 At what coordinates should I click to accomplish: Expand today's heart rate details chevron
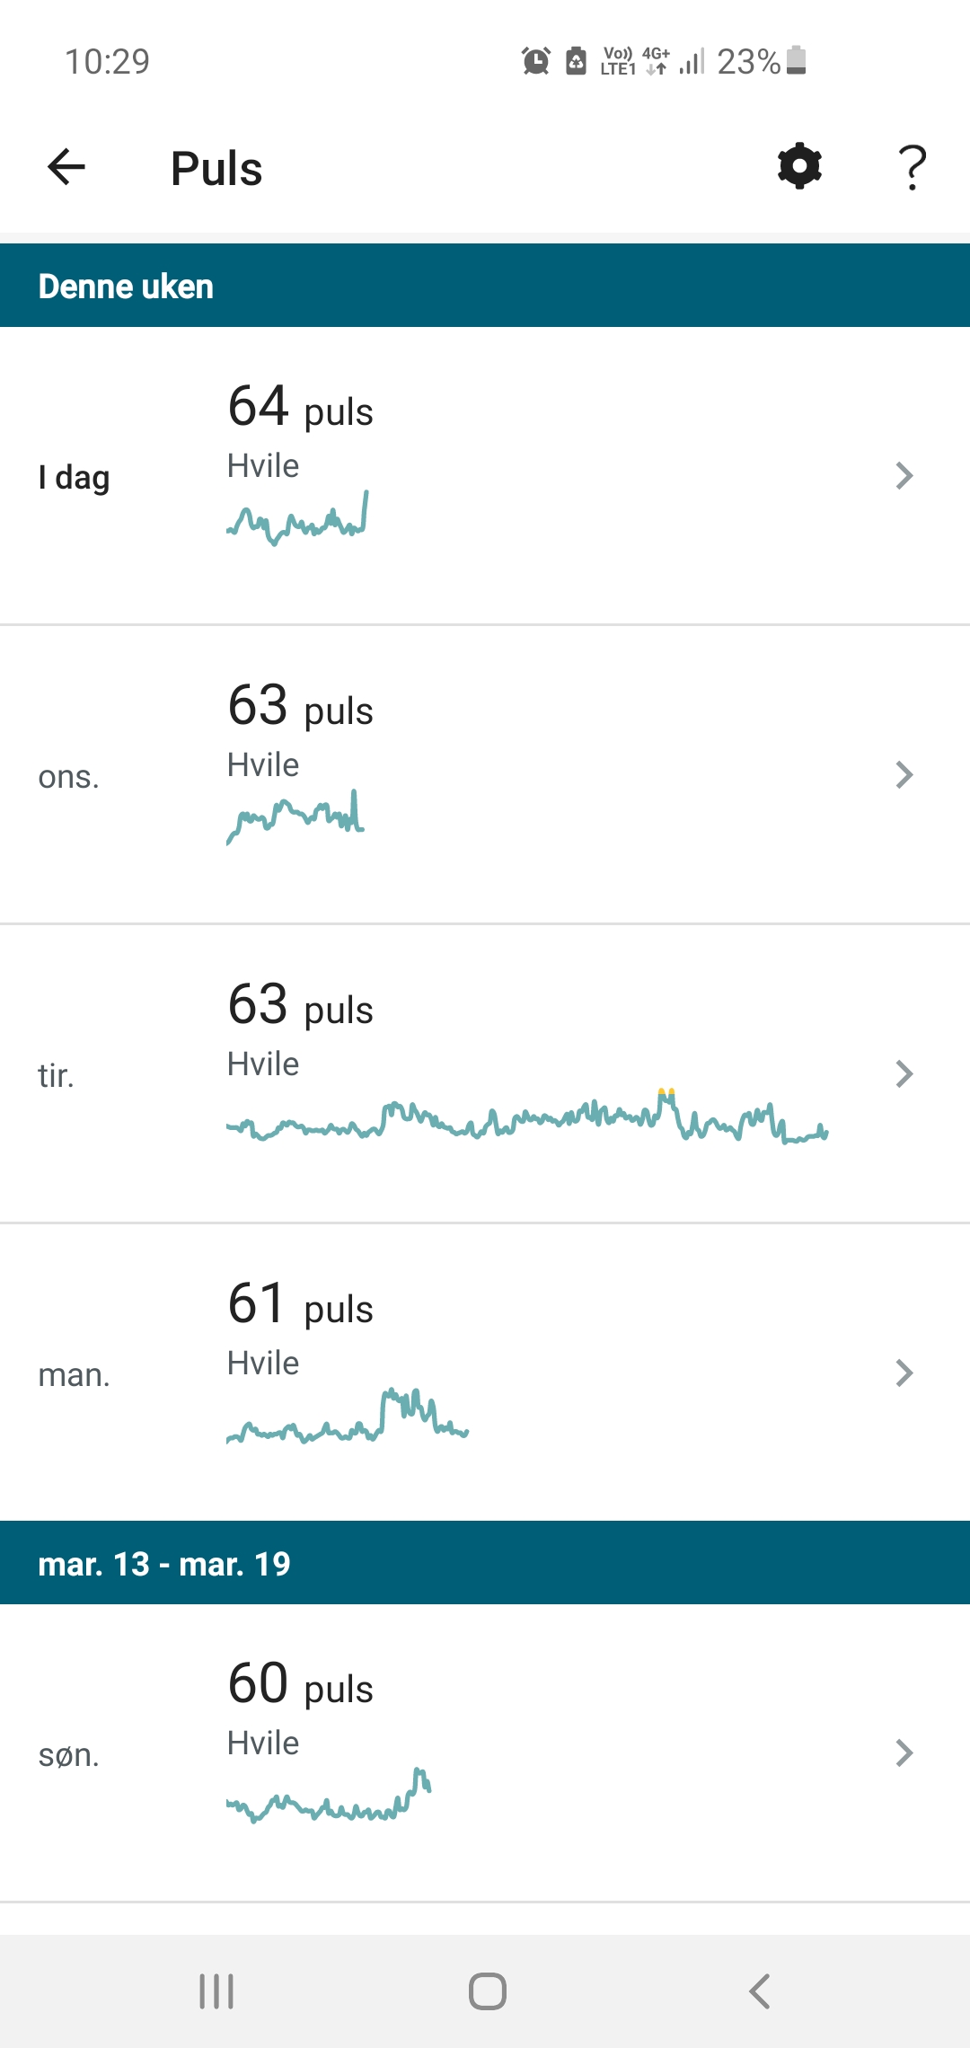coord(904,475)
